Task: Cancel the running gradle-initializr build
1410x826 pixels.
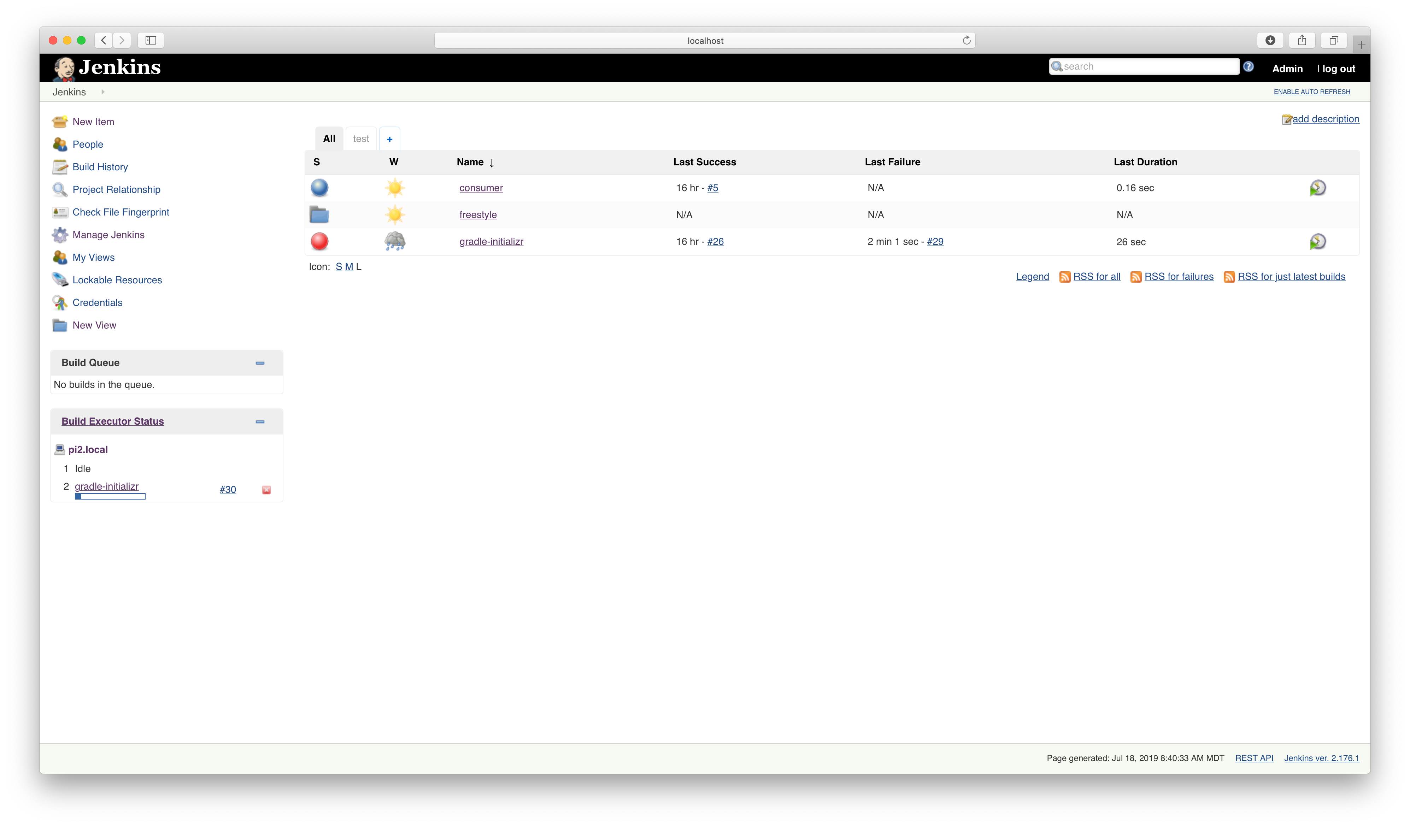Action: tap(266, 489)
